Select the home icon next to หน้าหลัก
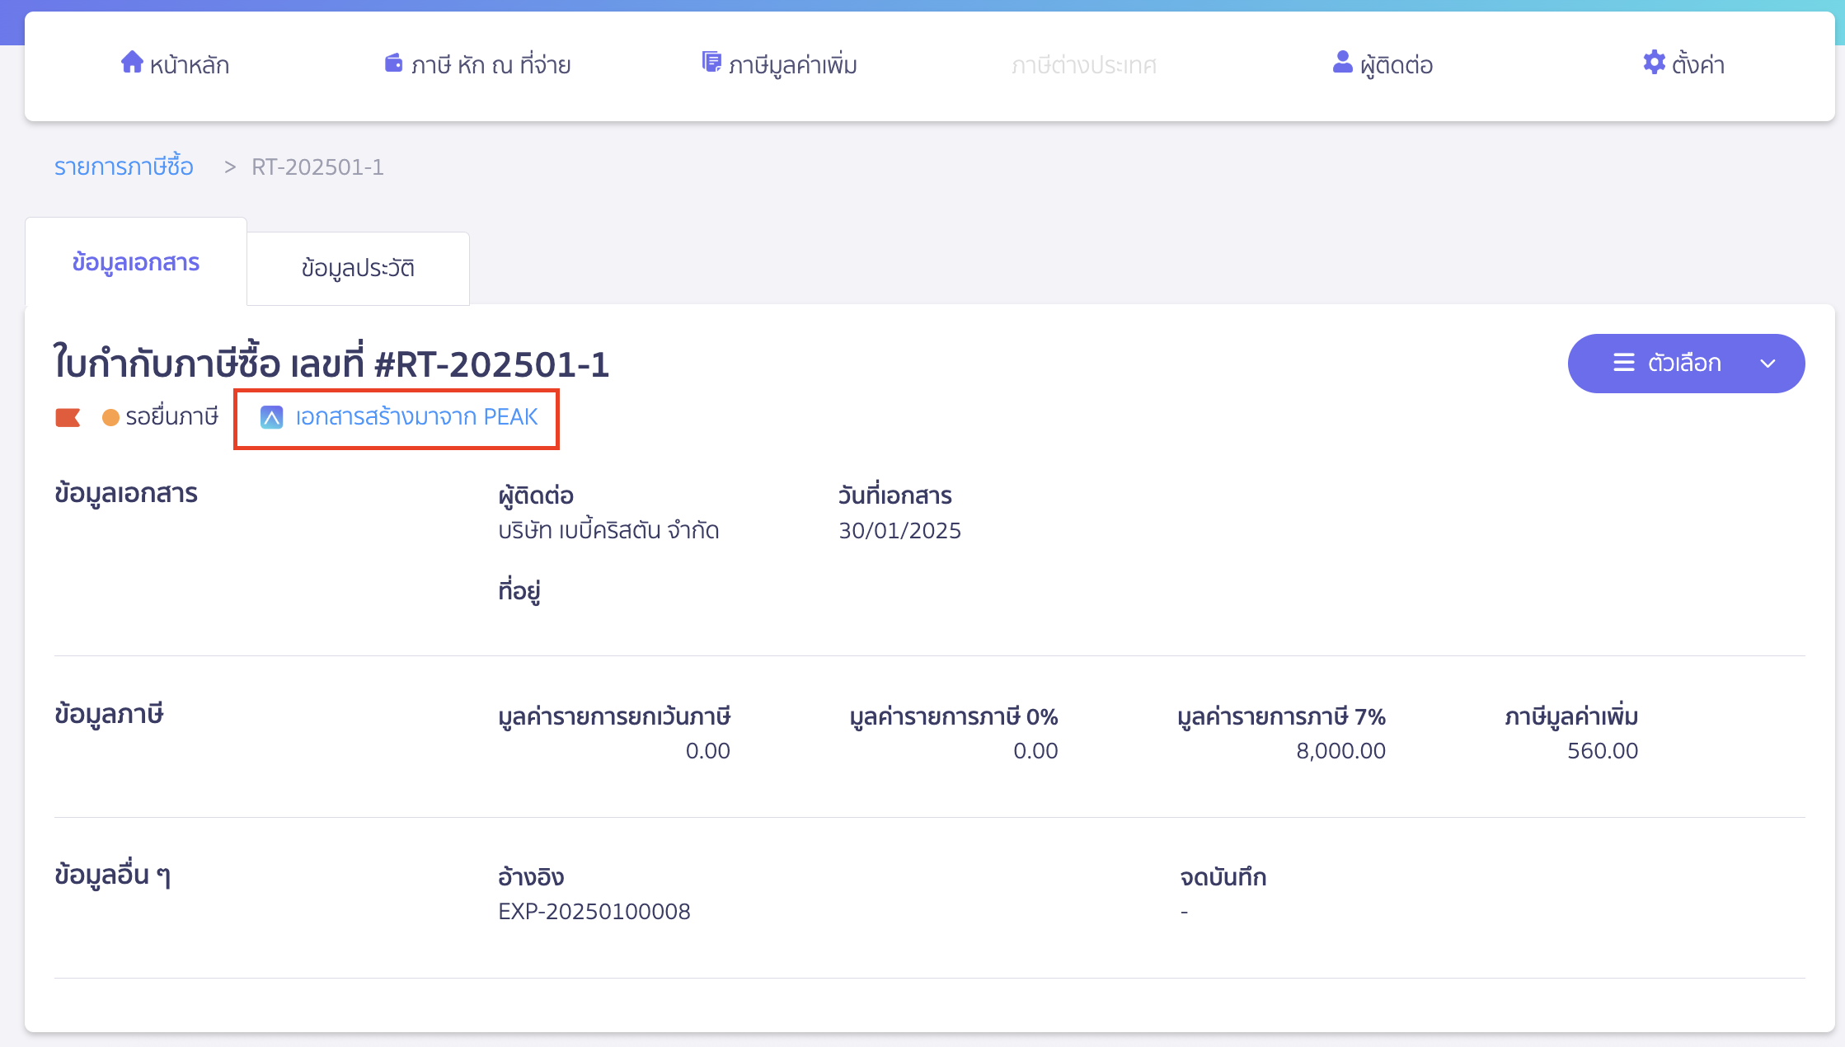 tap(133, 62)
